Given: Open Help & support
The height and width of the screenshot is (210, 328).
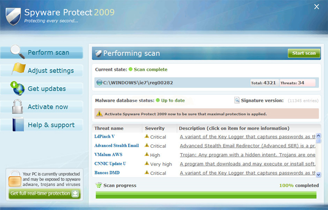Looking at the screenshot, I should coord(42,125).
